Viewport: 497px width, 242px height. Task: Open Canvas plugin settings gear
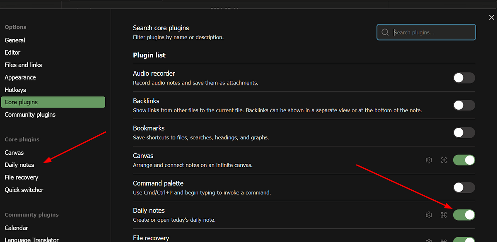point(429,160)
